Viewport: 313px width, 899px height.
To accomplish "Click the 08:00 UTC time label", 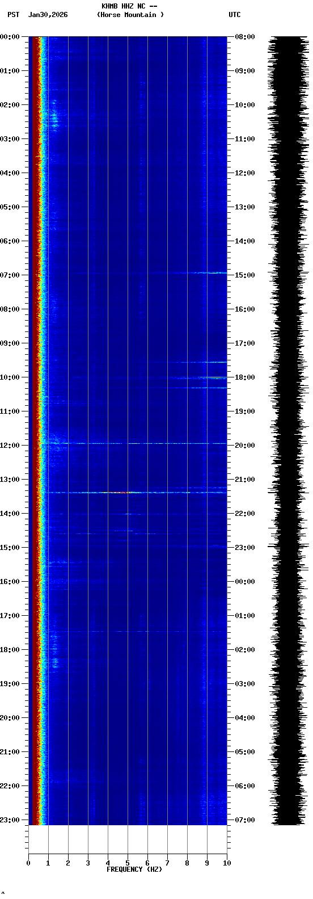I will pos(245,37).
